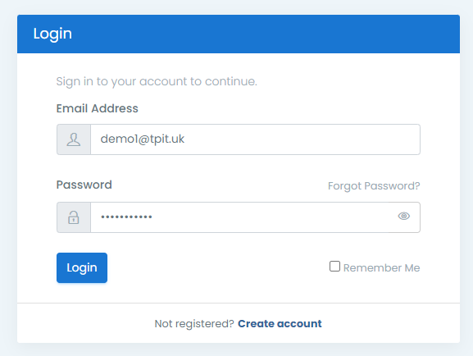Click an empty area of the blue header bar

coord(266,34)
